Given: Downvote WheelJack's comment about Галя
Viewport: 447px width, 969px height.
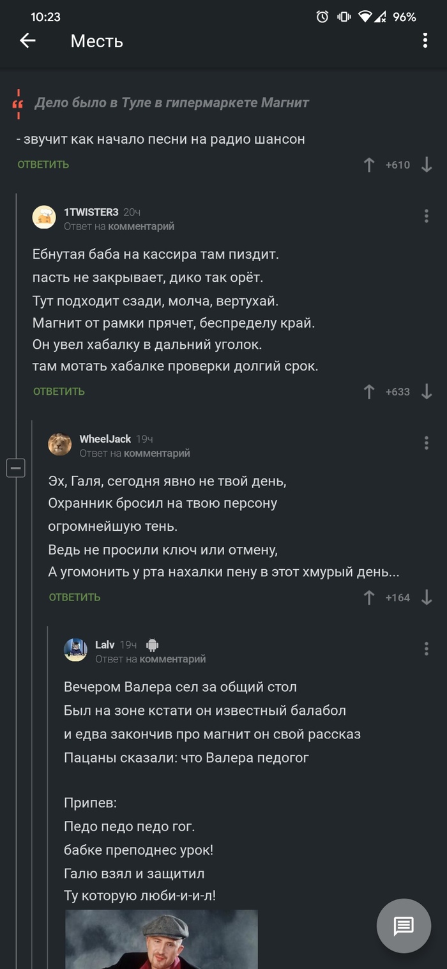Looking at the screenshot, I should (425, 598).
